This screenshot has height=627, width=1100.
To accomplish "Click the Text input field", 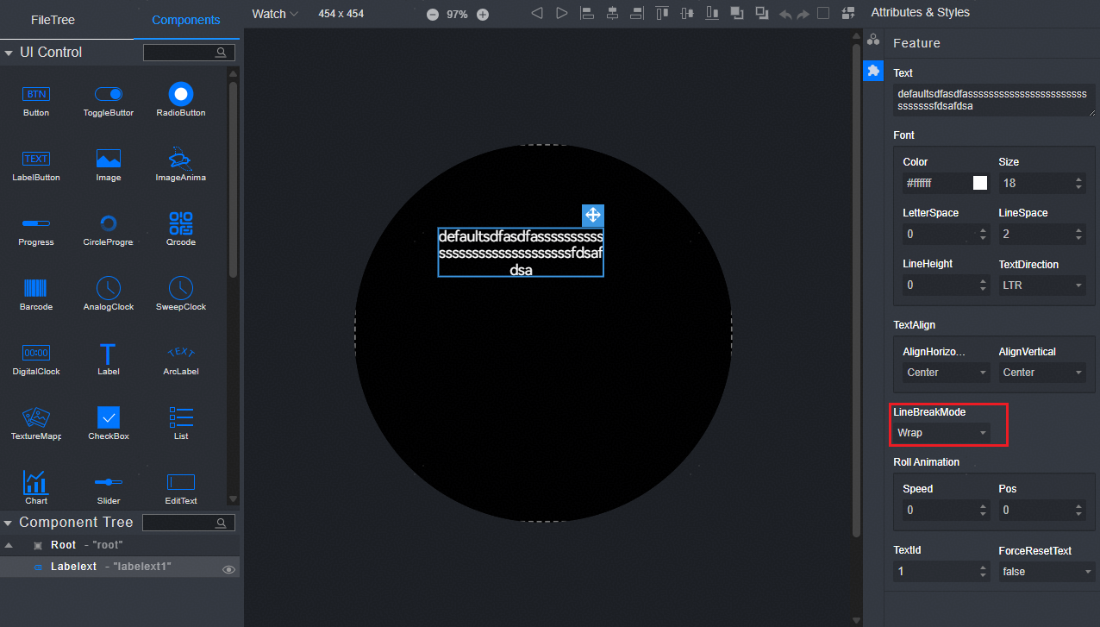I will (993, 99).
